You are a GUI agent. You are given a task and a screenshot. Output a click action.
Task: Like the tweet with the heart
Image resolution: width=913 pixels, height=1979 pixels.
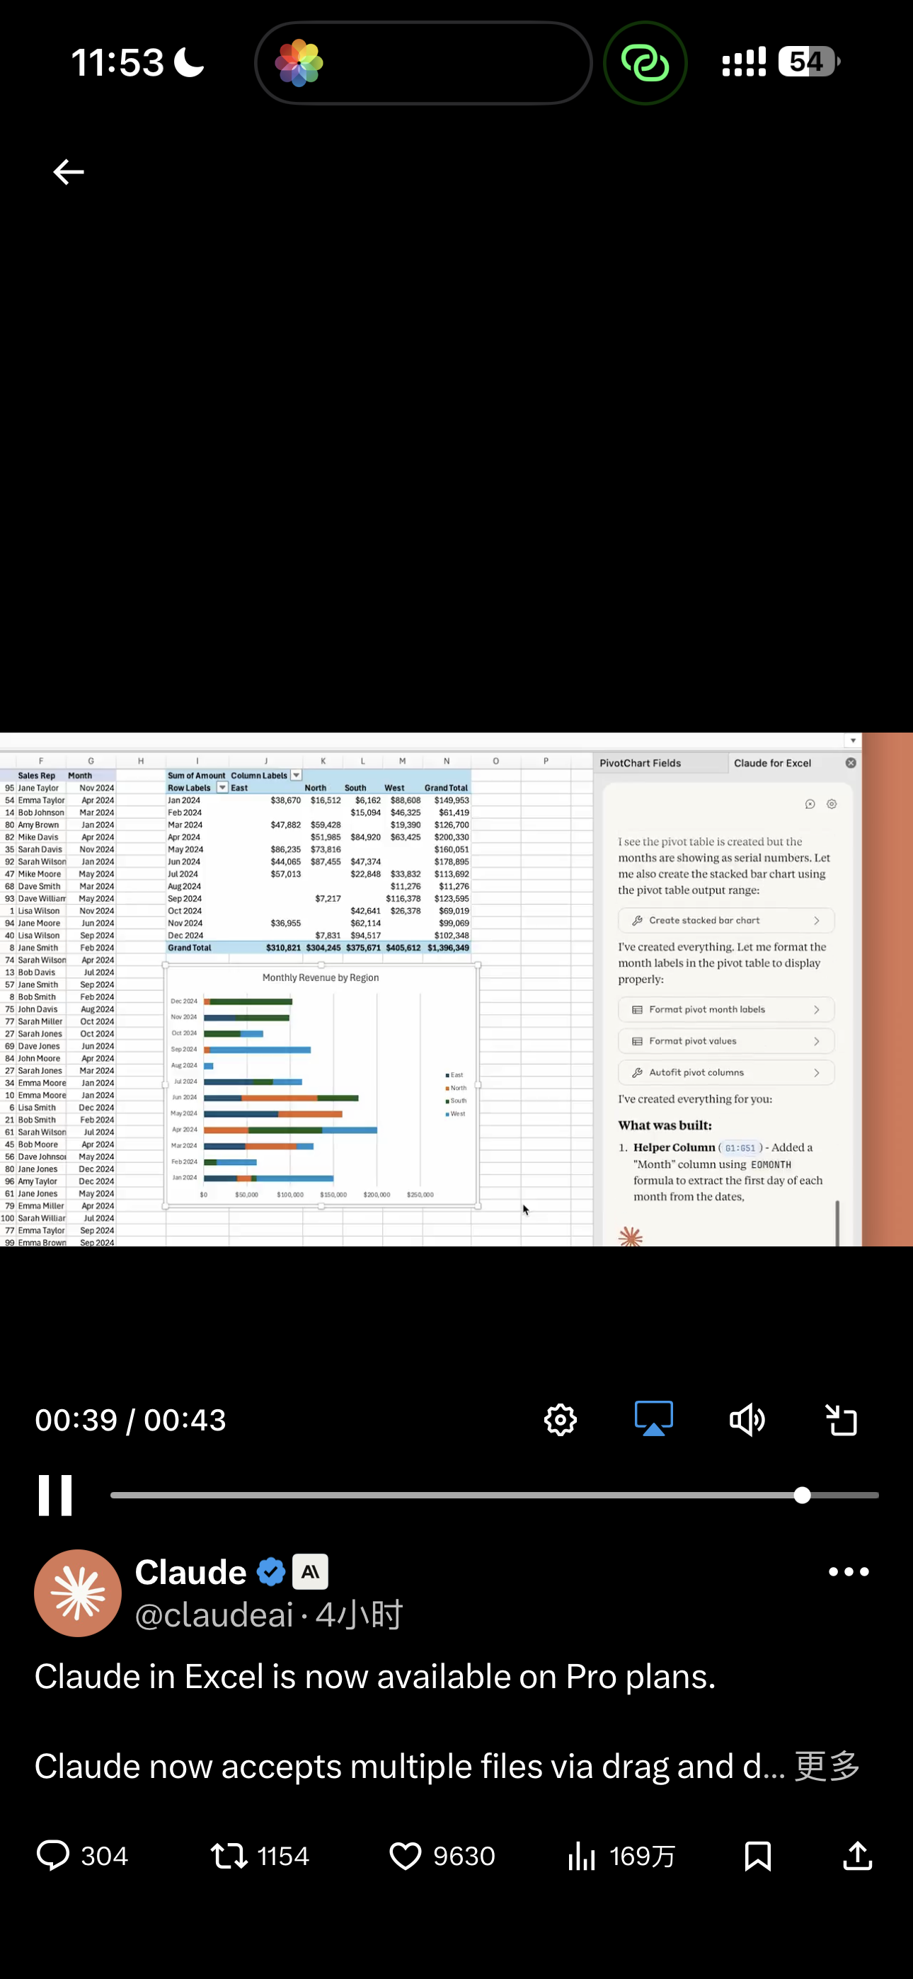click(x=405, y=1855)
